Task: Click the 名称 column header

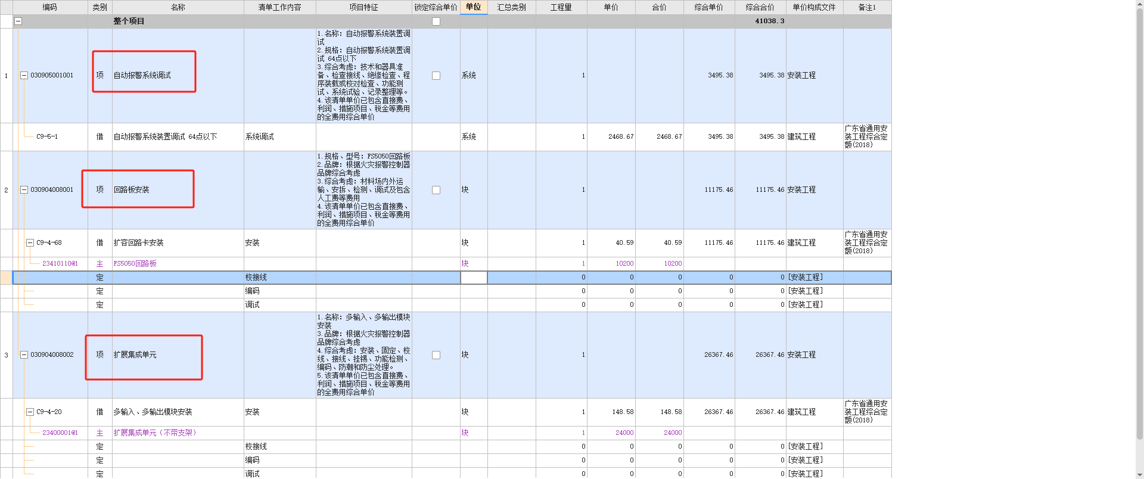Action: [x=178, y=7]
